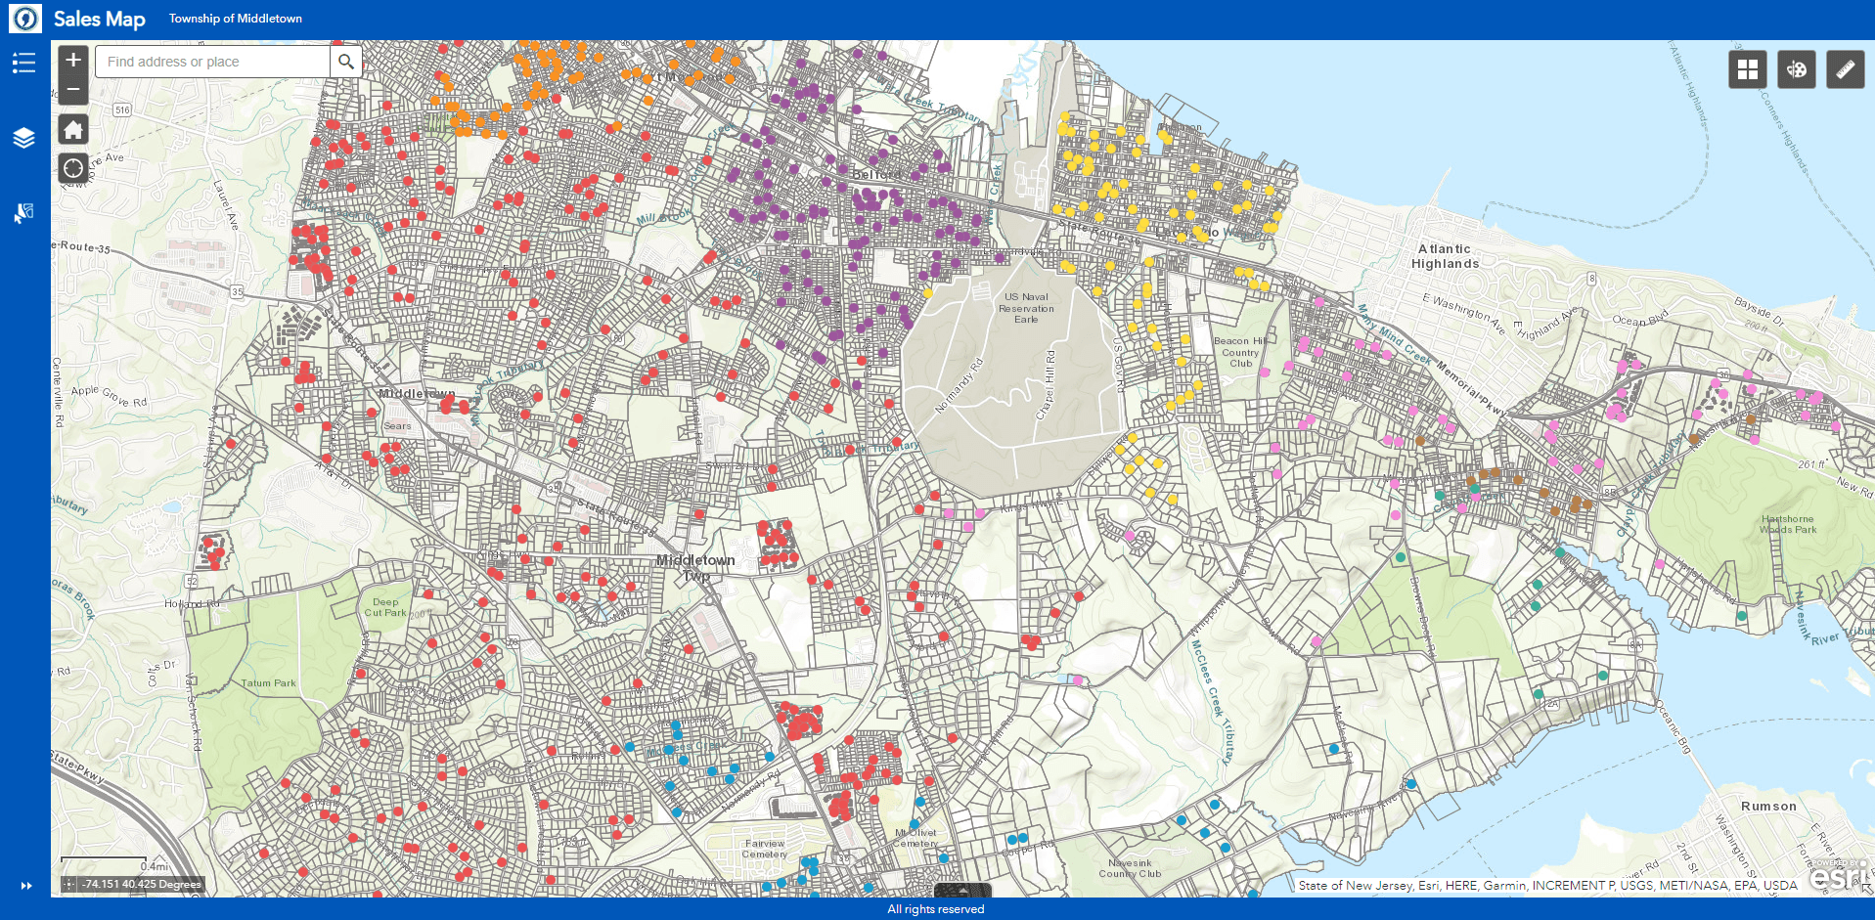
Task: Zoom out using the minus button
Action: pyautogui.click(x=72, y=90)
